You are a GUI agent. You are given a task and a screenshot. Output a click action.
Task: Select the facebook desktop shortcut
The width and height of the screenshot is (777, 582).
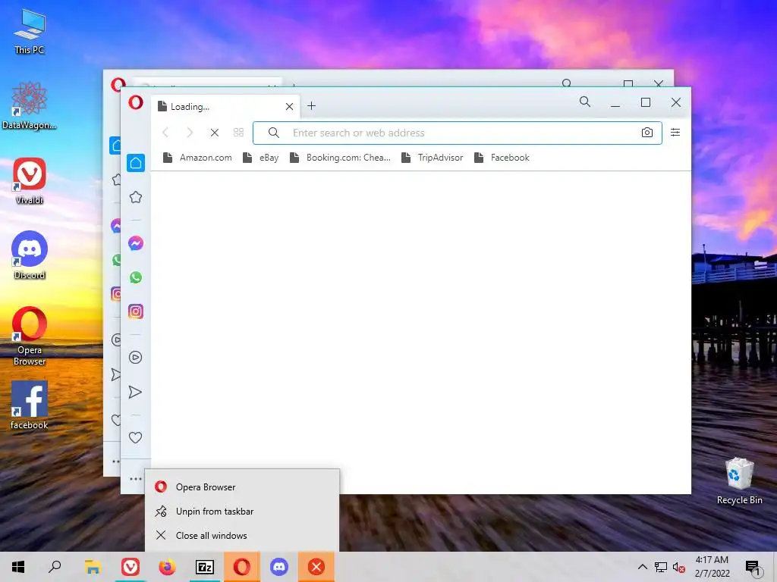click(x=30, y=405)
